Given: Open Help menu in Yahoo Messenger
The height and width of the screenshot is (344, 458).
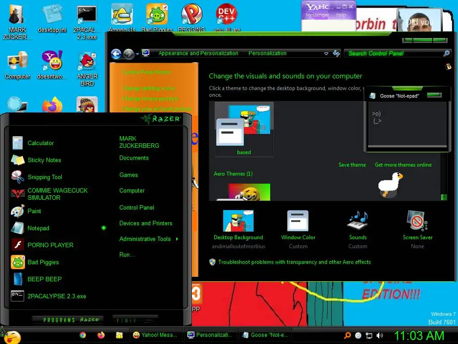Looking at the screenshot, I should (341, 15).
